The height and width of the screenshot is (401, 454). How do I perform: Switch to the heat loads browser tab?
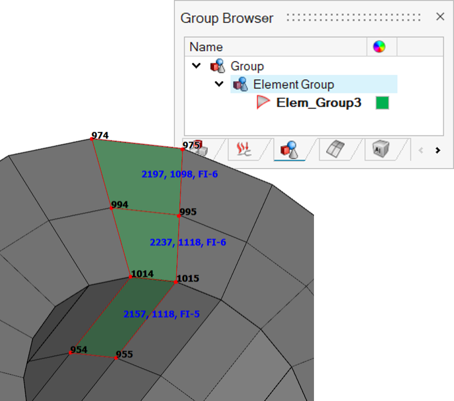[x=244, y=149]
